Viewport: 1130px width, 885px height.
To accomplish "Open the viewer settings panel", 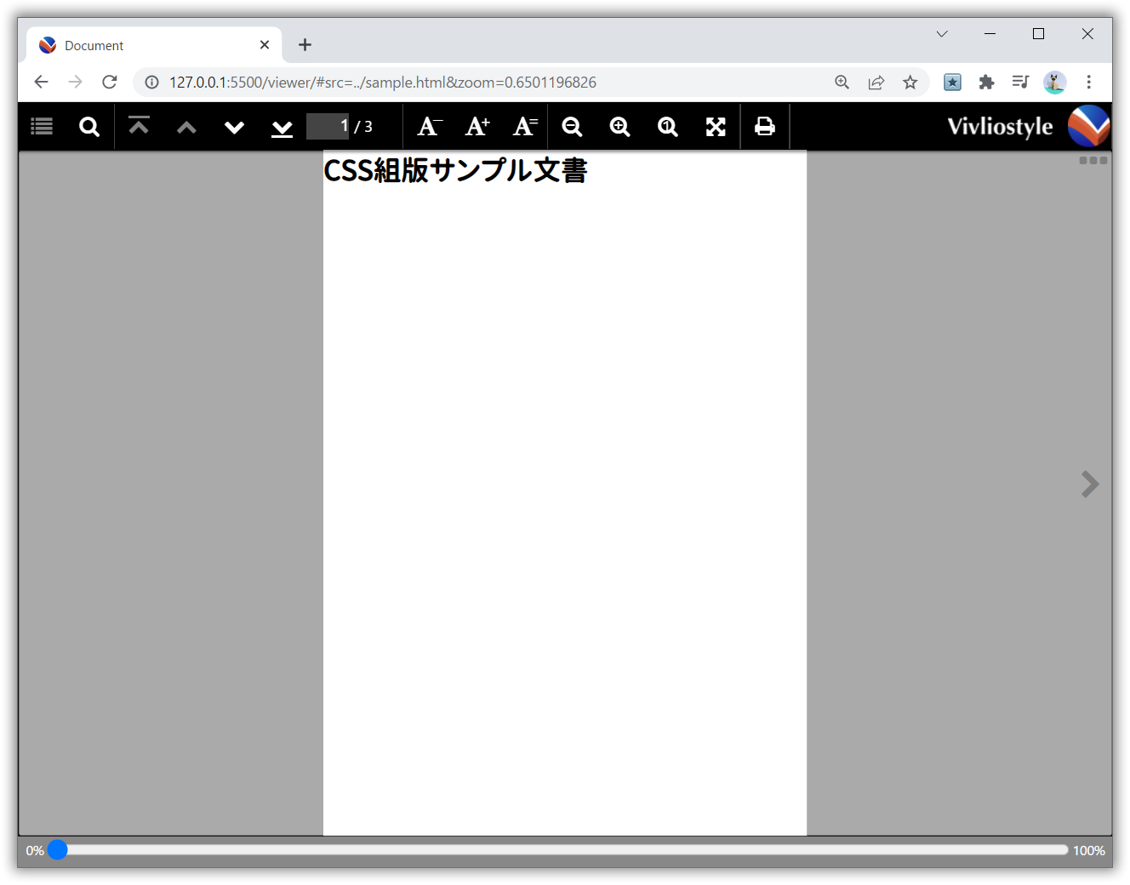I will (1093, 159).
